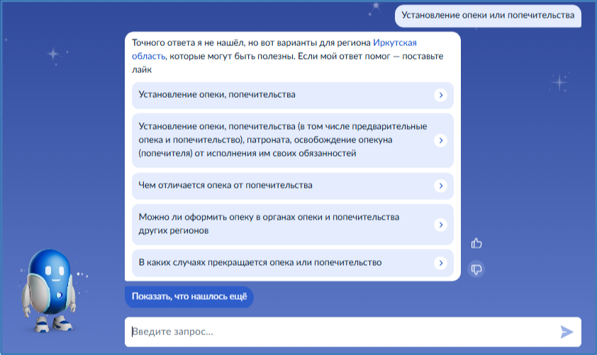The width and height of the screenshot is (597, 355).
Task: Open option about patronage and guardian release
Action: 284,140
